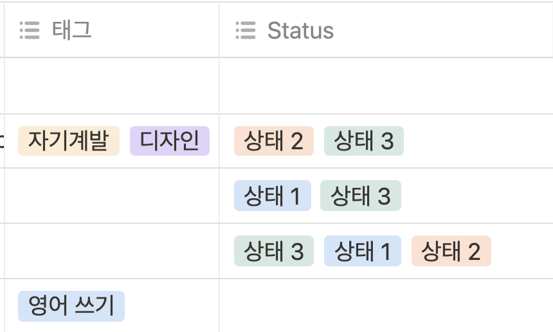The image size is (553, 332).
Task: Click the empty 태그 cell in the three-status row
Action: pyautogui.click(x=112, y=251)
